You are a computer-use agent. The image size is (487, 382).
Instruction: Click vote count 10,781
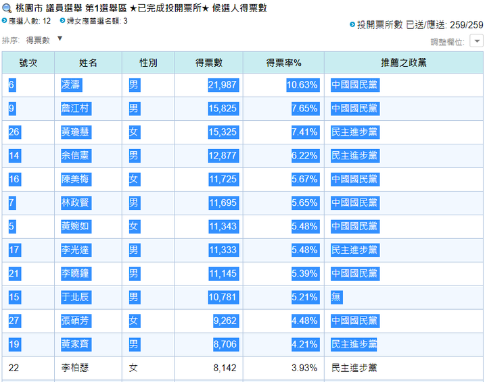tap(224, 297)
